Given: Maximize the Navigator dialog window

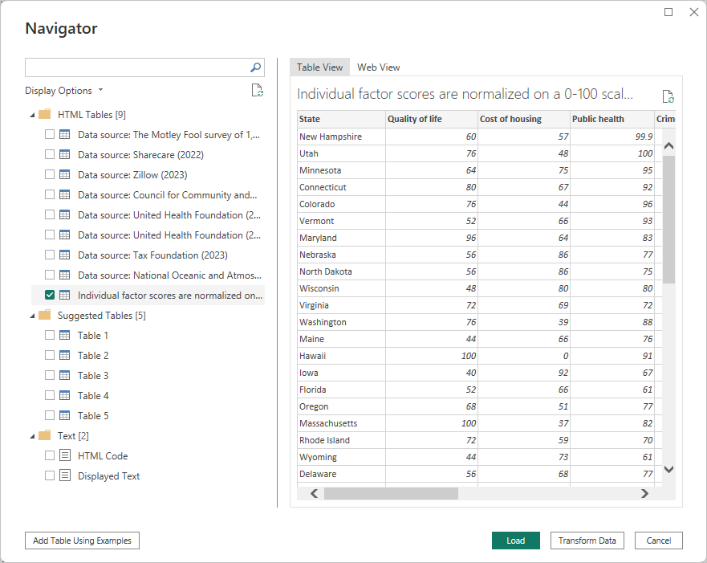Looking at the screenshot, I should click(668, 12).
